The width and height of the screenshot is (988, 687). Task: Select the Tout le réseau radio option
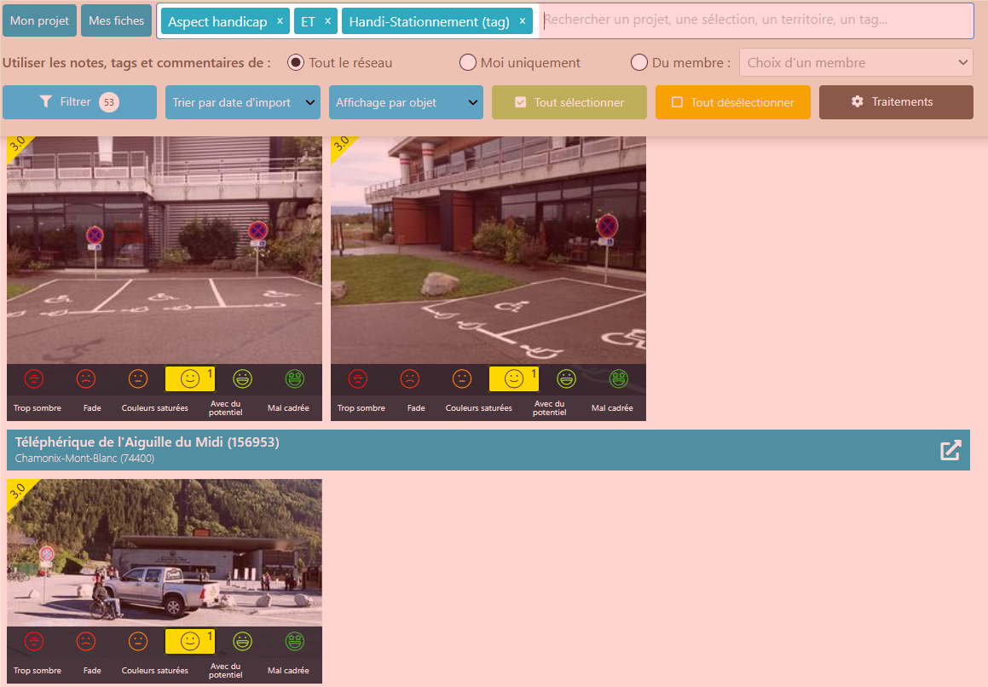(296, 62)
